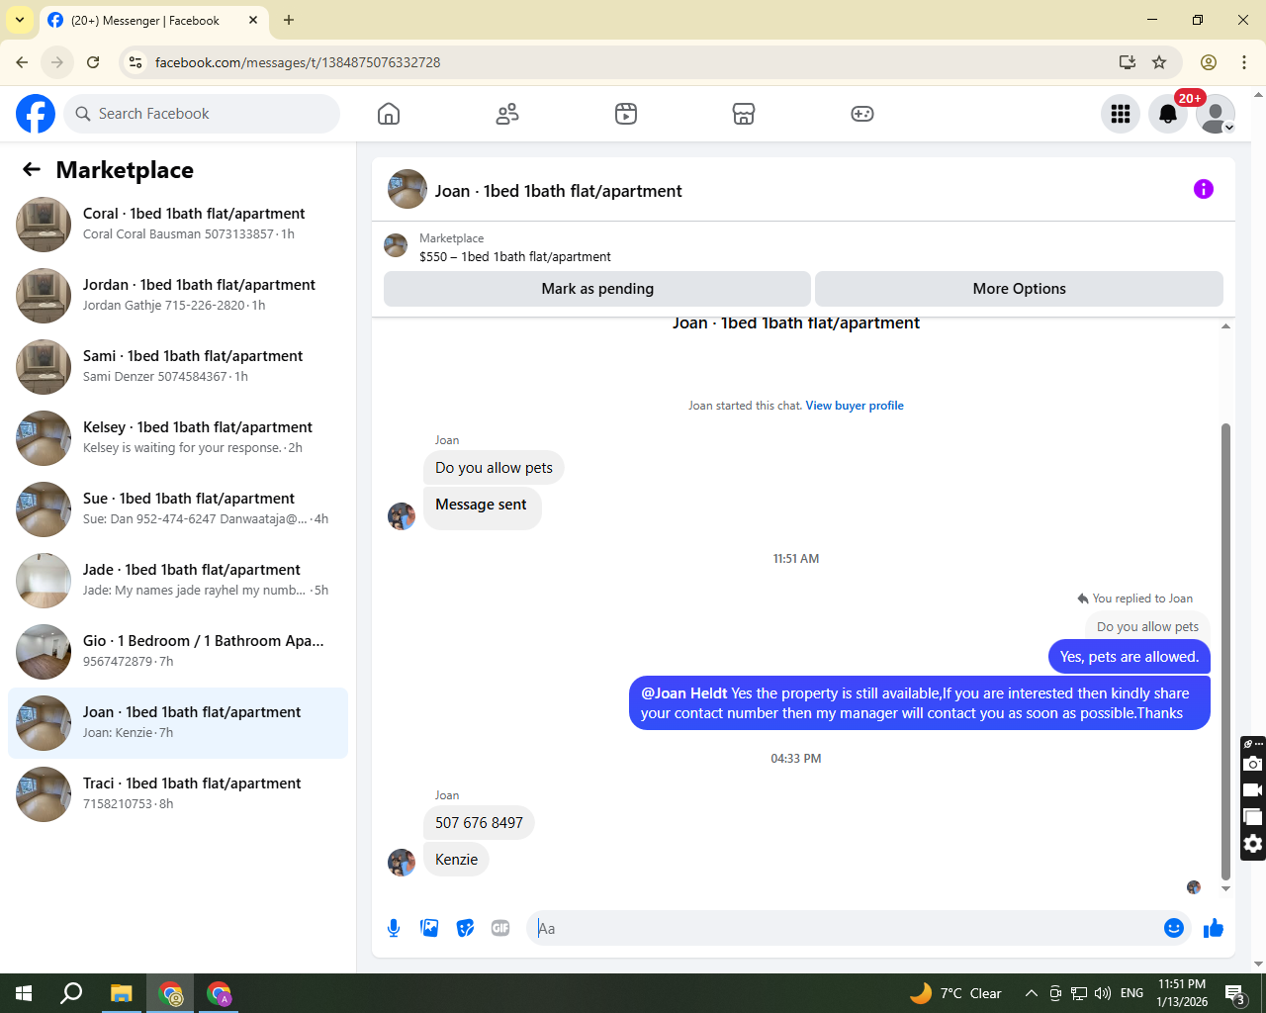Open the Marketplace storefront icon
The height and width of the screenshot is (1013, 1266).
click(744, 114)
